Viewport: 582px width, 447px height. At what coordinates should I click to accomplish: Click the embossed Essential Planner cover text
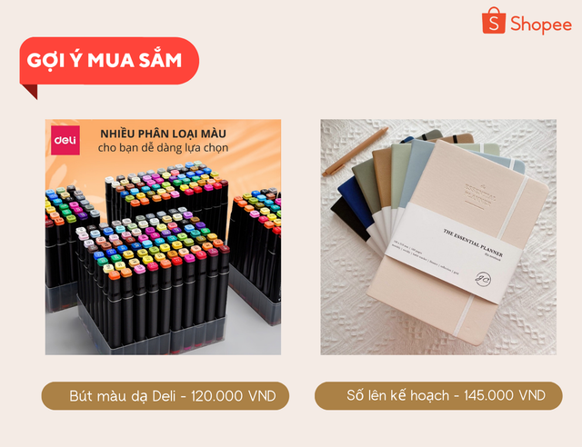coord(480,195)
